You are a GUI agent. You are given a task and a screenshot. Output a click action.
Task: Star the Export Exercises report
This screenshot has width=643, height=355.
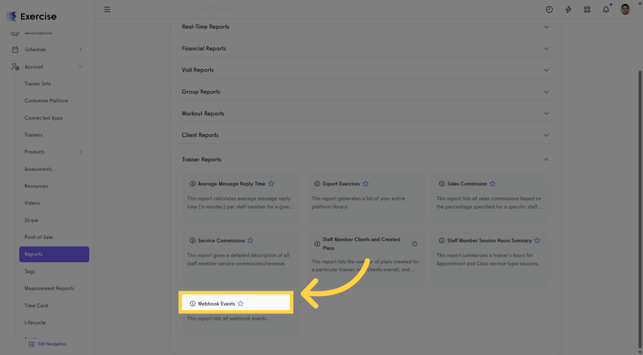tap(366, 184)
